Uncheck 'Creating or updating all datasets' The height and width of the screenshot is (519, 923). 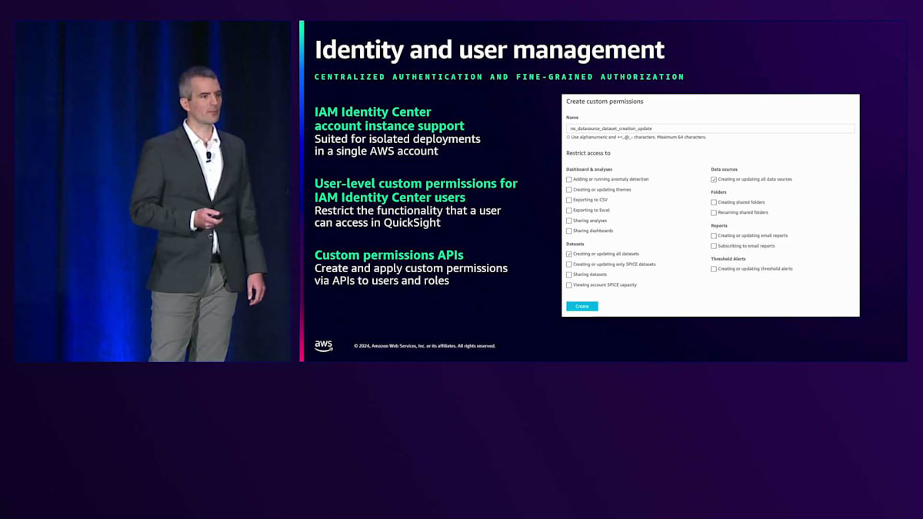point(569,254)
